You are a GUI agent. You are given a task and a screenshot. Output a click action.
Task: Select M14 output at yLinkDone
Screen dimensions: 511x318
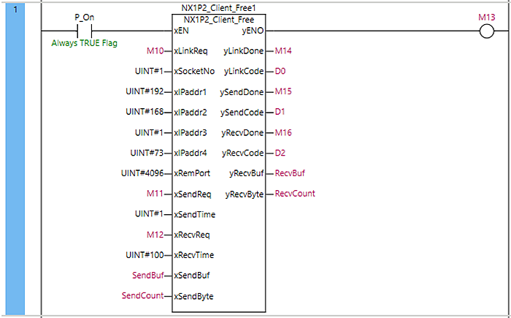click(283, 51)
